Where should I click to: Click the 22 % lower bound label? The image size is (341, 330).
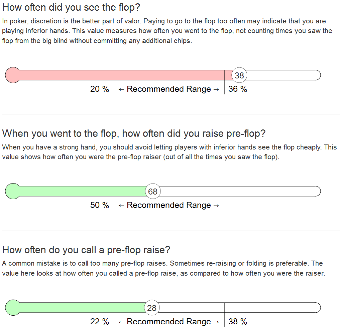[100, 322]
